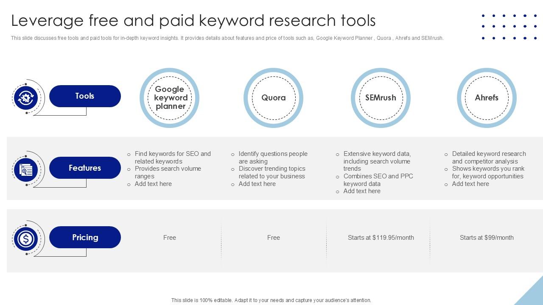Image resolution: width=543 pixels, height=305 pixels.
Task: Click the 'Free' label under Google keyword planner
Action: click(x=169, y=238)
